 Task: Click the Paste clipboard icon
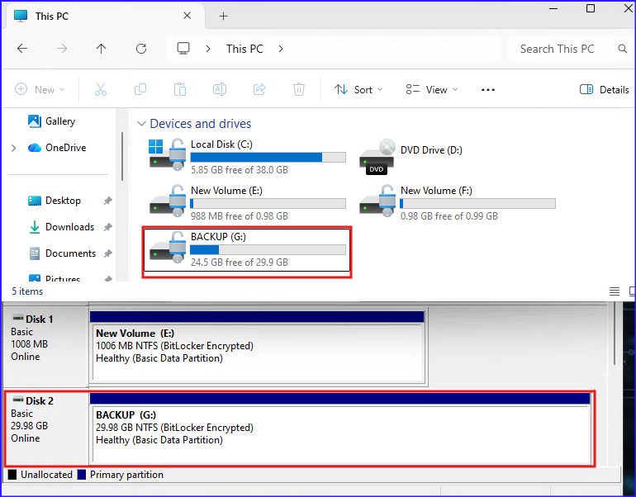coord(180,89)
